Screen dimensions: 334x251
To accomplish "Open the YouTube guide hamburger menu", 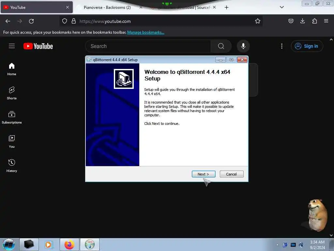I will point(12,46).
